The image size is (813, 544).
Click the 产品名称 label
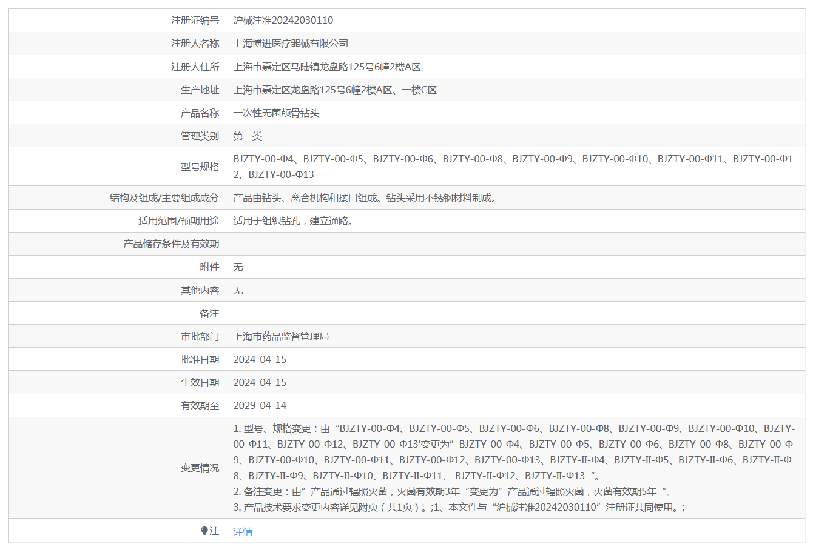pos(200,113)
